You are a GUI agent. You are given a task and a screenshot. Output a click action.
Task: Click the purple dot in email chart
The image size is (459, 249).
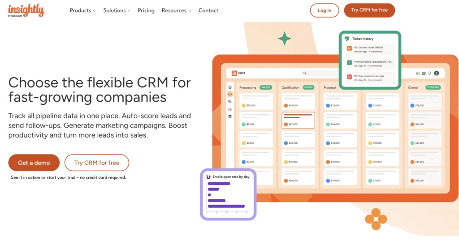[x=209, y=195]
